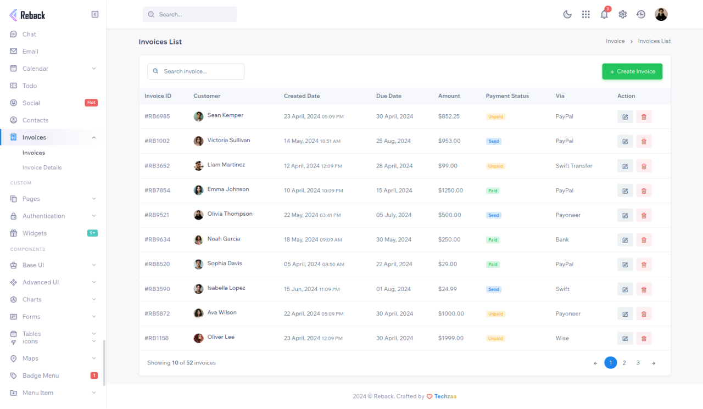
Task: Delete invoice #RB9521 for Olivia Thompson
Action: 644,215
